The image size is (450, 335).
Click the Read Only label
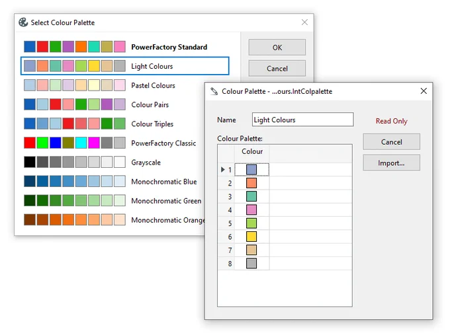pos(392,121)
